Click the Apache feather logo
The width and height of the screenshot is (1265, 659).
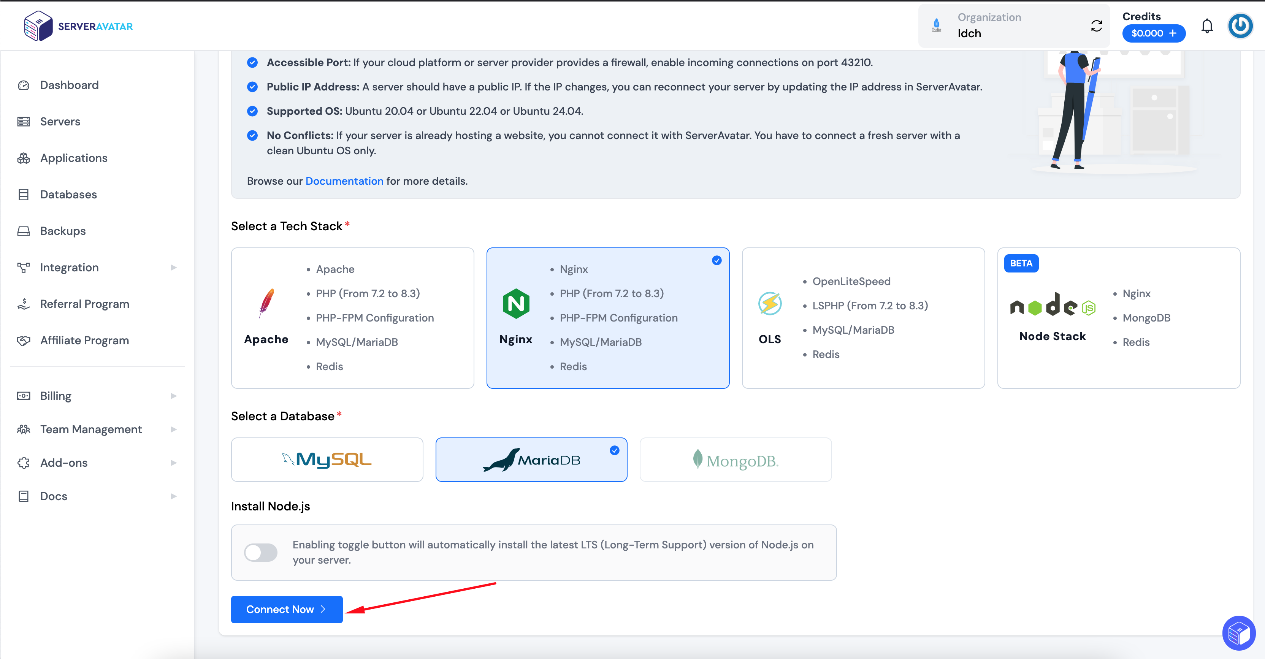(x=266, y=303)
